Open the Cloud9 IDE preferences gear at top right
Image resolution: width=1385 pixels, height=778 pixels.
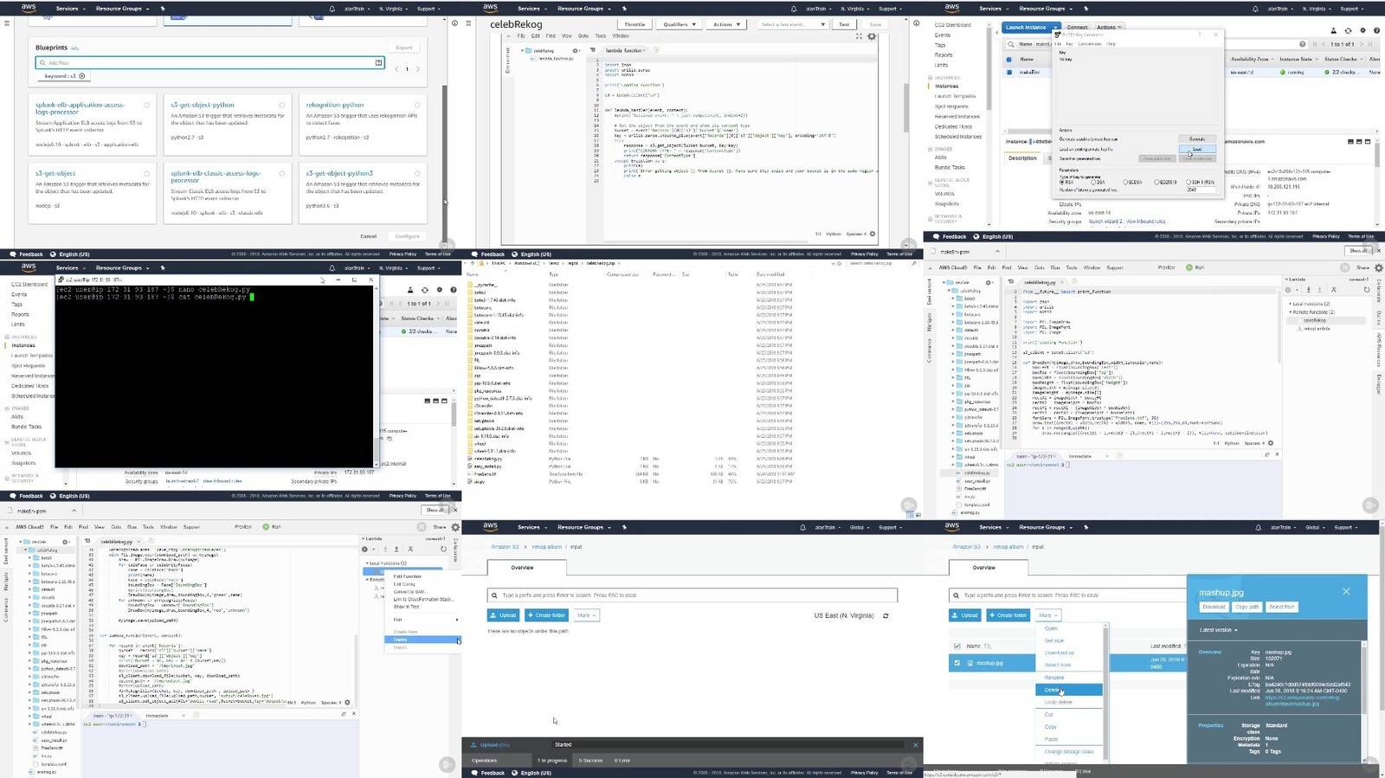(1378, 267)
